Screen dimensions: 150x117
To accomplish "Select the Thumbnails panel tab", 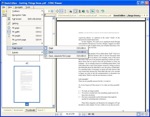I will 30,110.
